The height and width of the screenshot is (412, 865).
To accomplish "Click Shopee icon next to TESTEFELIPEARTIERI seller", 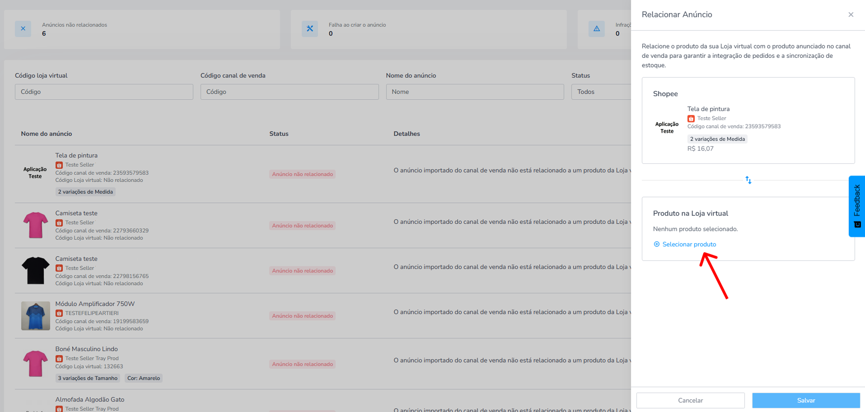I will coord(59,313).
